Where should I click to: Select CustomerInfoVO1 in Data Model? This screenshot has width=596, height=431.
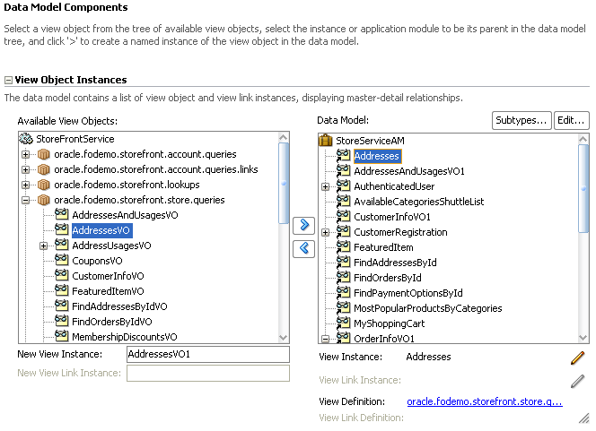coord(392,217)
